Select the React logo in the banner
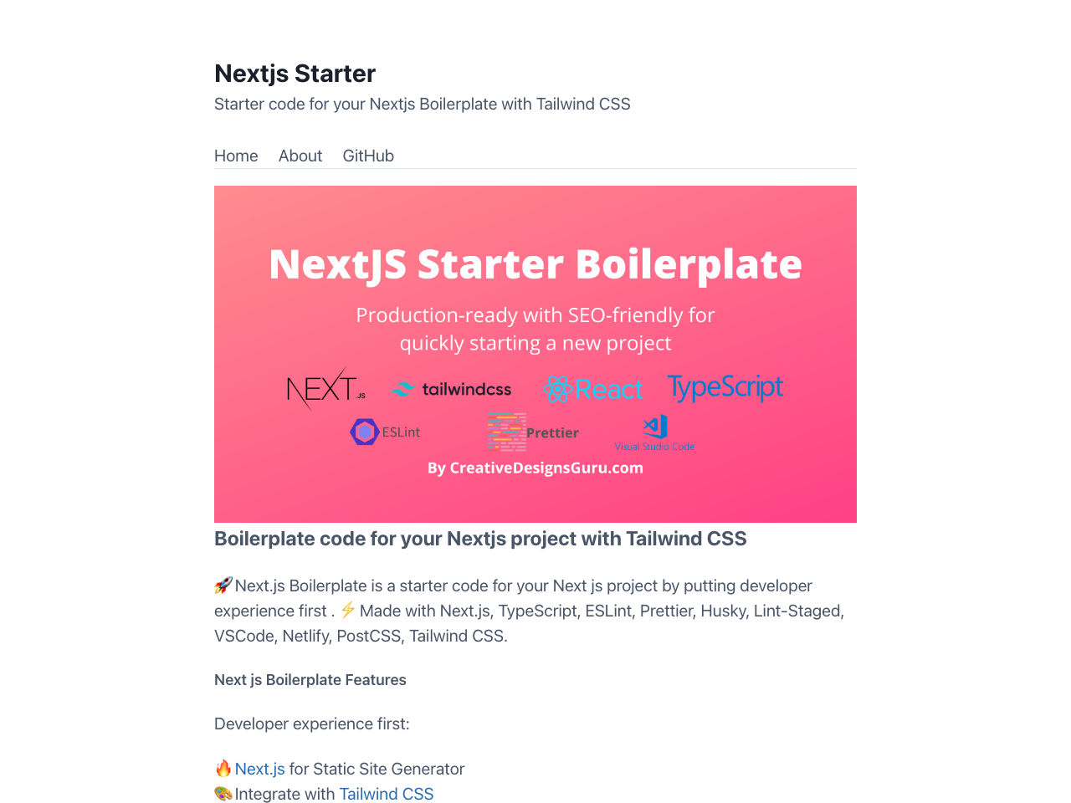 pos(592,388)
